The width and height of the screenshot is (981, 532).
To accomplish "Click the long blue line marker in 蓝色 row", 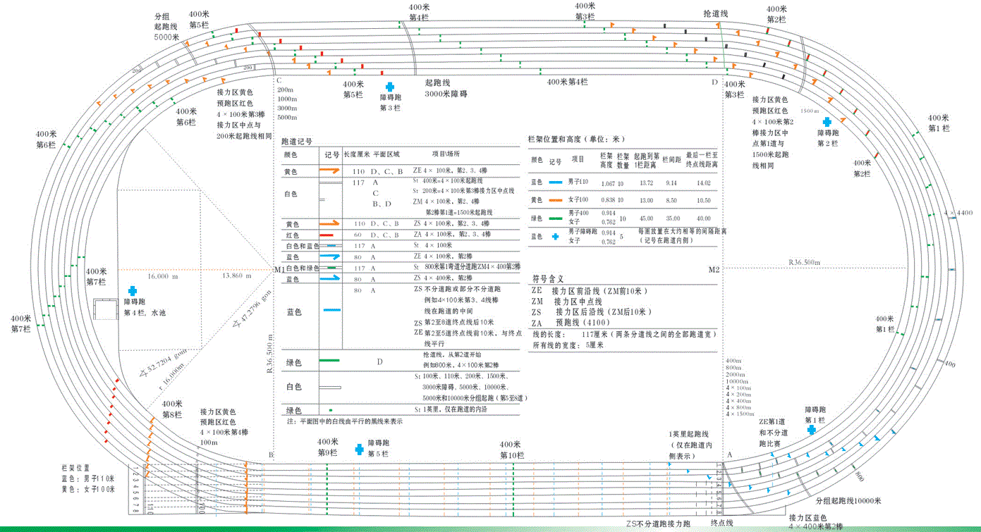I will pos(331,310).
